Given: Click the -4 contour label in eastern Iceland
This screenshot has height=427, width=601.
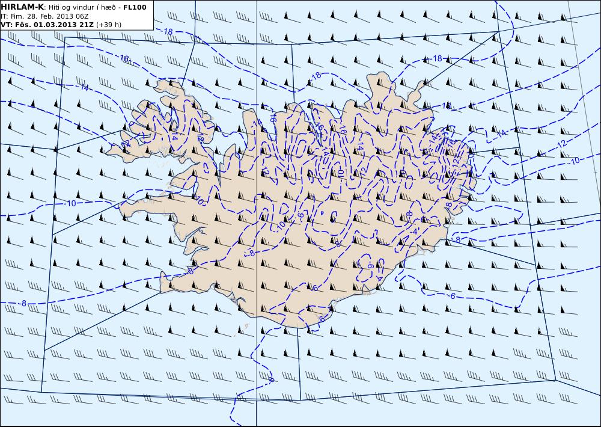Looking at the screenshot, I should point(413,233).
